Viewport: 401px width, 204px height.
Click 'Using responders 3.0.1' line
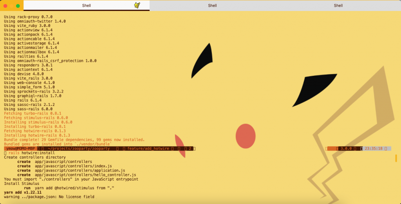point(28,65)
